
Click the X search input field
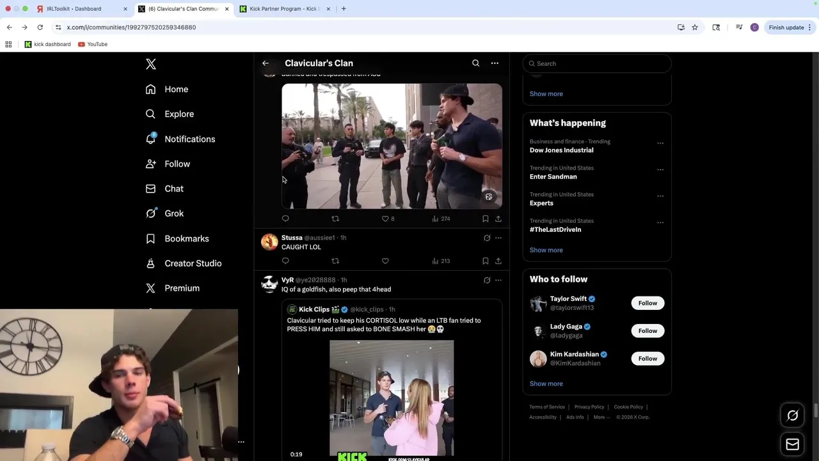pyautogui.click(x=597, y=63)
